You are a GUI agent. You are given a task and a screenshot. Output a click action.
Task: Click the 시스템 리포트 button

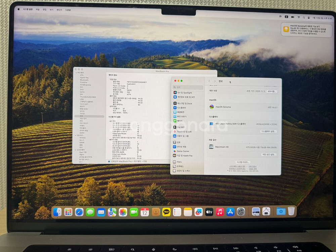coord(243,162)
